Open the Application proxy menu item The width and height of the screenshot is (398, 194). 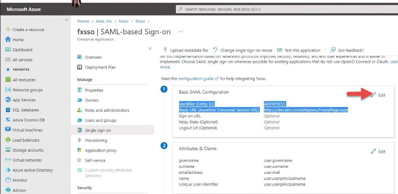[x=101, y=150]
